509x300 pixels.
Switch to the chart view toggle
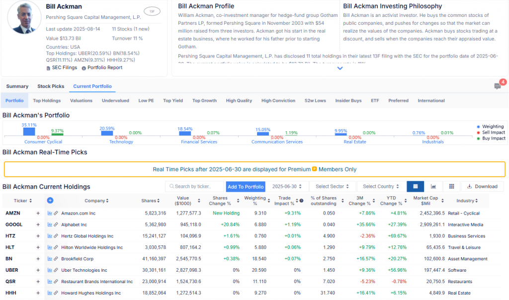pyautogui.click(x=433, y=186)
